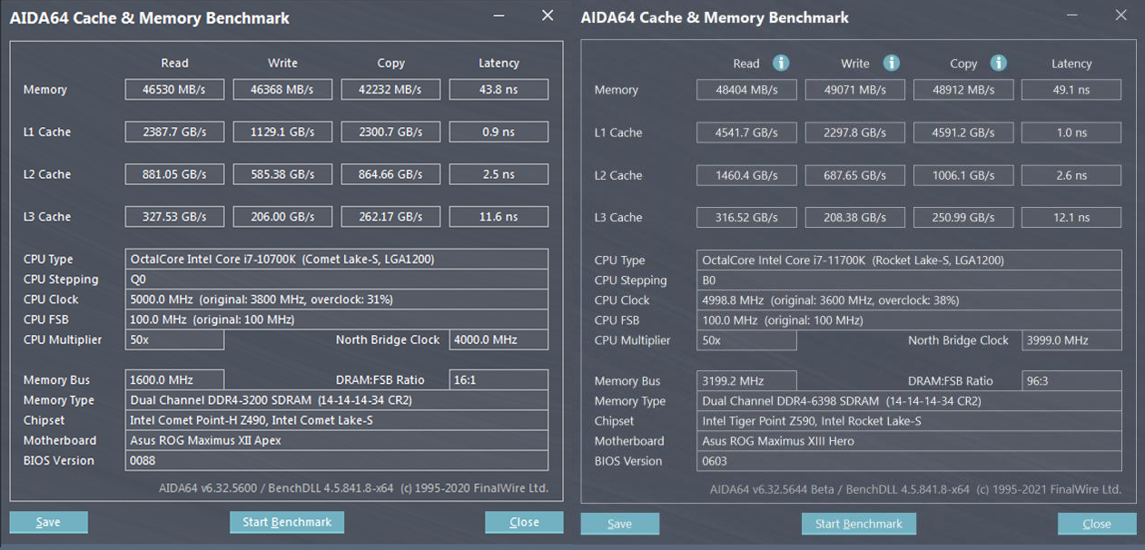Select L3 cache copy 262.17 GB/s
The image size is (1145, 550).
coord(390,217)
